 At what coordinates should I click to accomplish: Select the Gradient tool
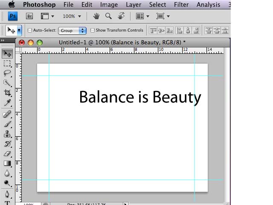click(x=7, y=164)
